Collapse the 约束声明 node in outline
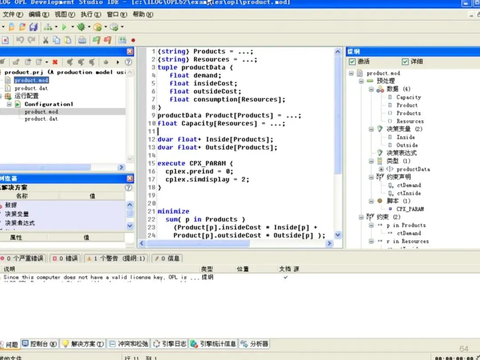 pyautogui.click(x=371, y=177)
